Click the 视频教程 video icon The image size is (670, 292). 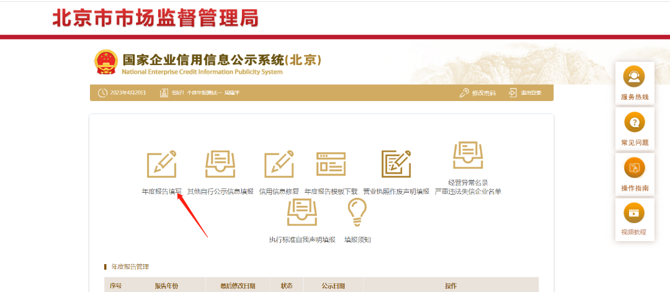coord(634,213)
